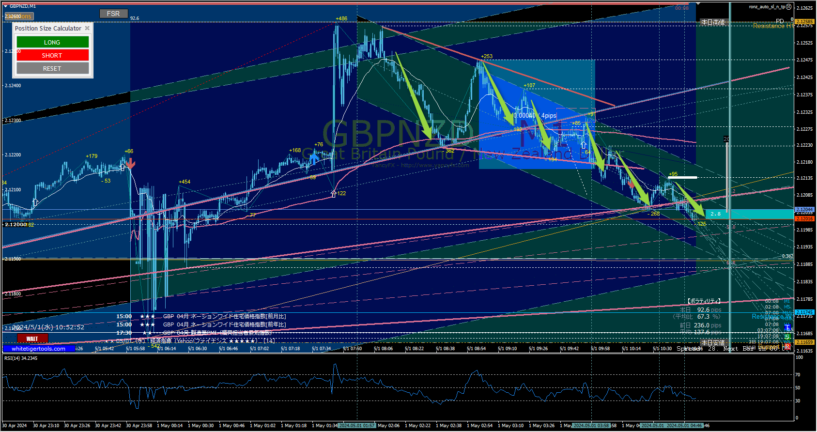The height and width of the screenshot is (432, 817).
Task: Click the dark red WALT button
Action: coord(32,339)
